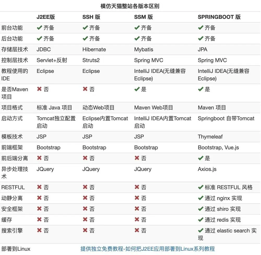Click Eclipse in the J2EE column

click(45, 71)
